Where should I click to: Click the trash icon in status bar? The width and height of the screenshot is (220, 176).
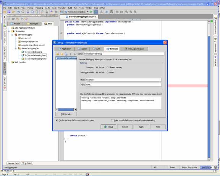point(215,167)
